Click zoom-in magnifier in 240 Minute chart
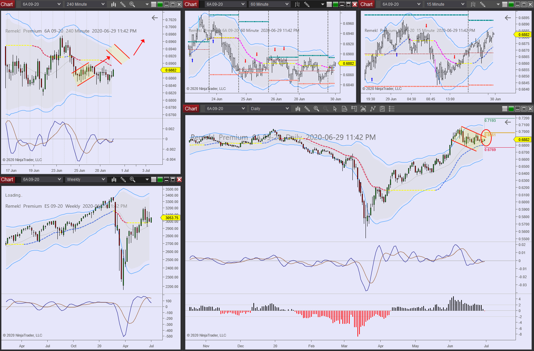 132,4
